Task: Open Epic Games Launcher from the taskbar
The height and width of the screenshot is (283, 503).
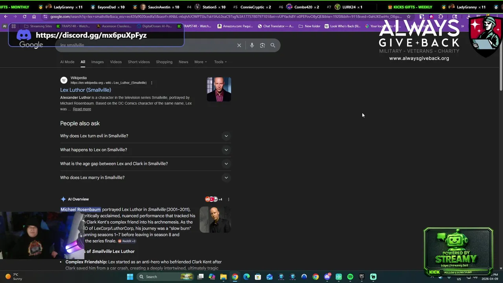Action: pyautogui.click(x=362, y=277)
